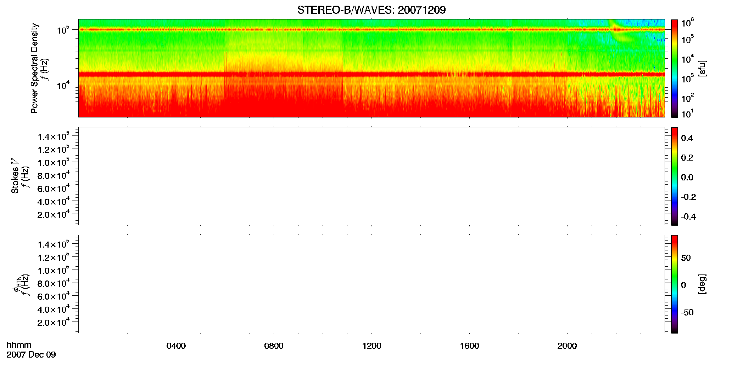Click the [sfu] units label
Screen dimensions: 743x382
pos(702,68)
